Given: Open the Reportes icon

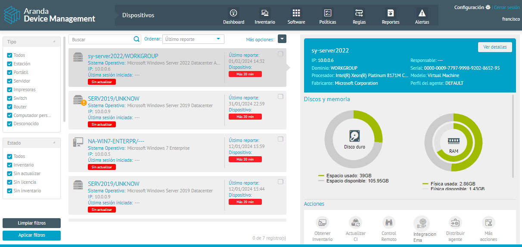Looking at the screenshot, I should (x=391, y=13).
